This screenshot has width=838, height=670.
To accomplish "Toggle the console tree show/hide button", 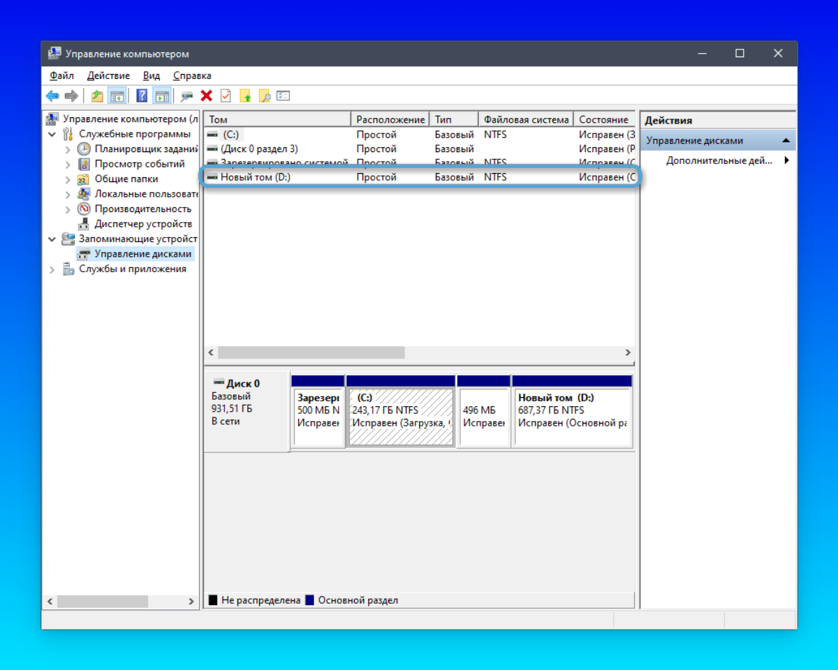I will click(117, 96).
